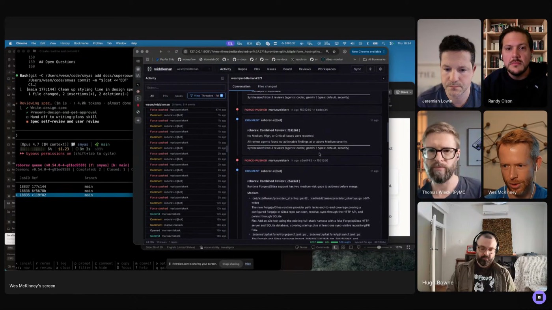Viewport: 552px width, 310px height.
Task: Open the PayPal Ship bookmark
Action: [165, 59]
